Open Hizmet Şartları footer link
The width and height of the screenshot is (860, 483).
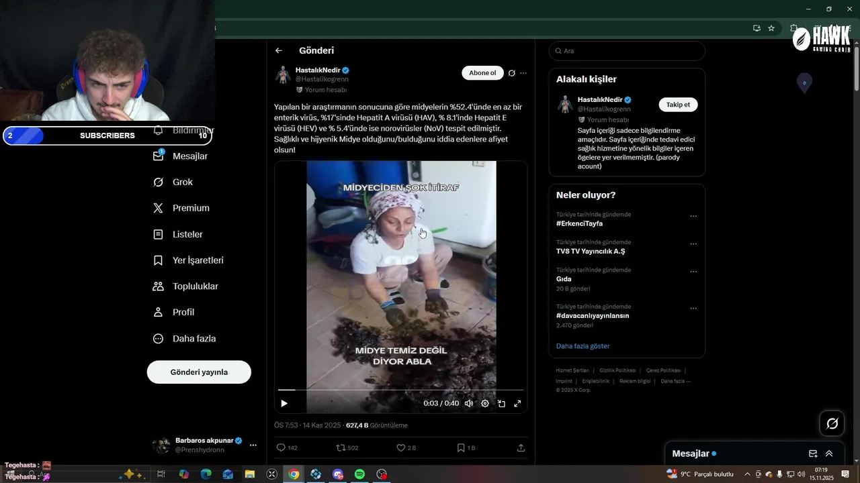click(x=572, y=370)
